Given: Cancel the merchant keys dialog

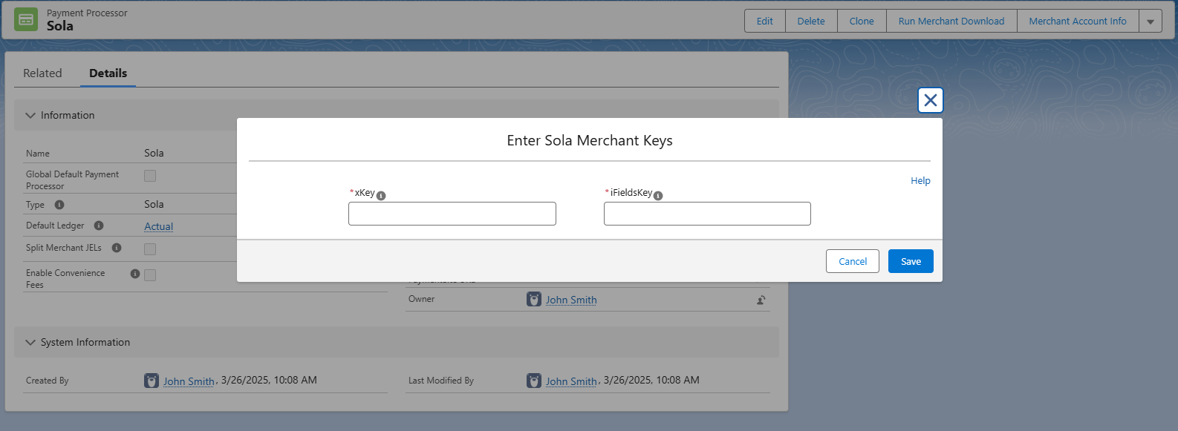Looking at the screenshot, I should tap(853, 261).
